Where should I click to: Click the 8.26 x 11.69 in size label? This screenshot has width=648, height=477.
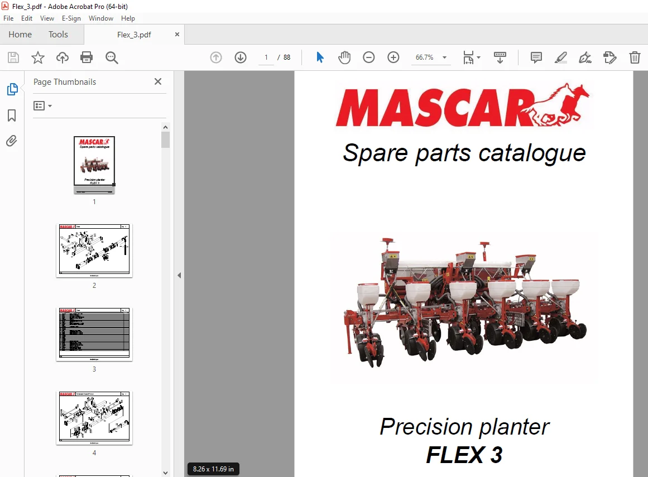(x=213, y=469)
